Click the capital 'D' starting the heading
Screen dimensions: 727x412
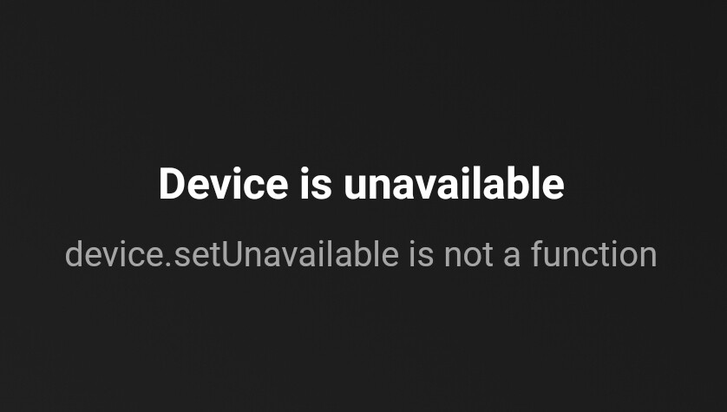click(173, 184)
